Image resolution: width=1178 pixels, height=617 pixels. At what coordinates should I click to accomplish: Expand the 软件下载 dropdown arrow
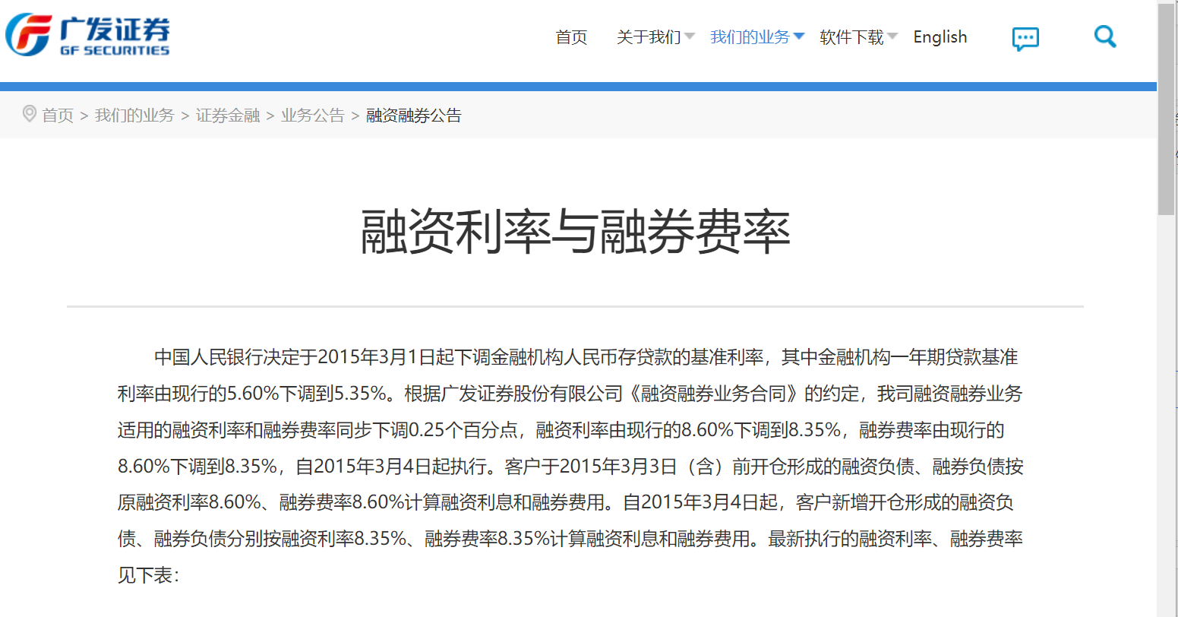(892, 36)
